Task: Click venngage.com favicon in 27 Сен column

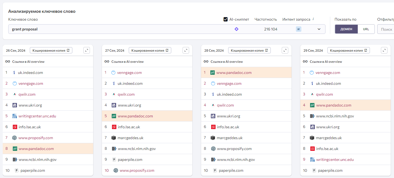Action: 113,73
